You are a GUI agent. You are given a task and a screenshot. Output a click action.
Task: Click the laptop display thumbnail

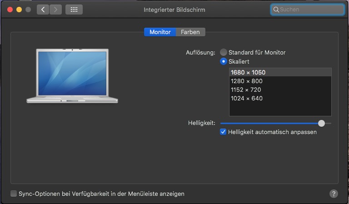(72, 76)
